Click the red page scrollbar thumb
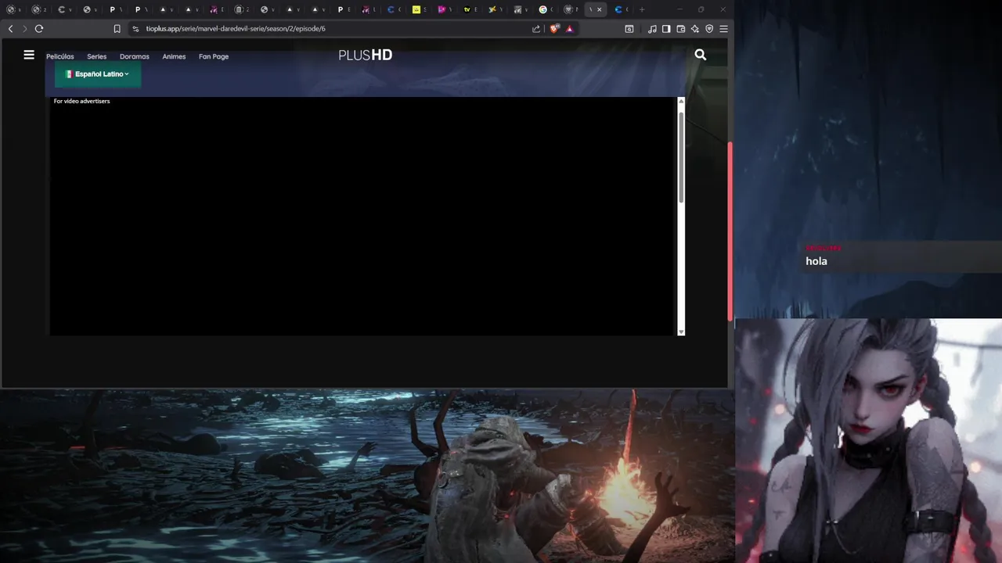 [731, 230]
